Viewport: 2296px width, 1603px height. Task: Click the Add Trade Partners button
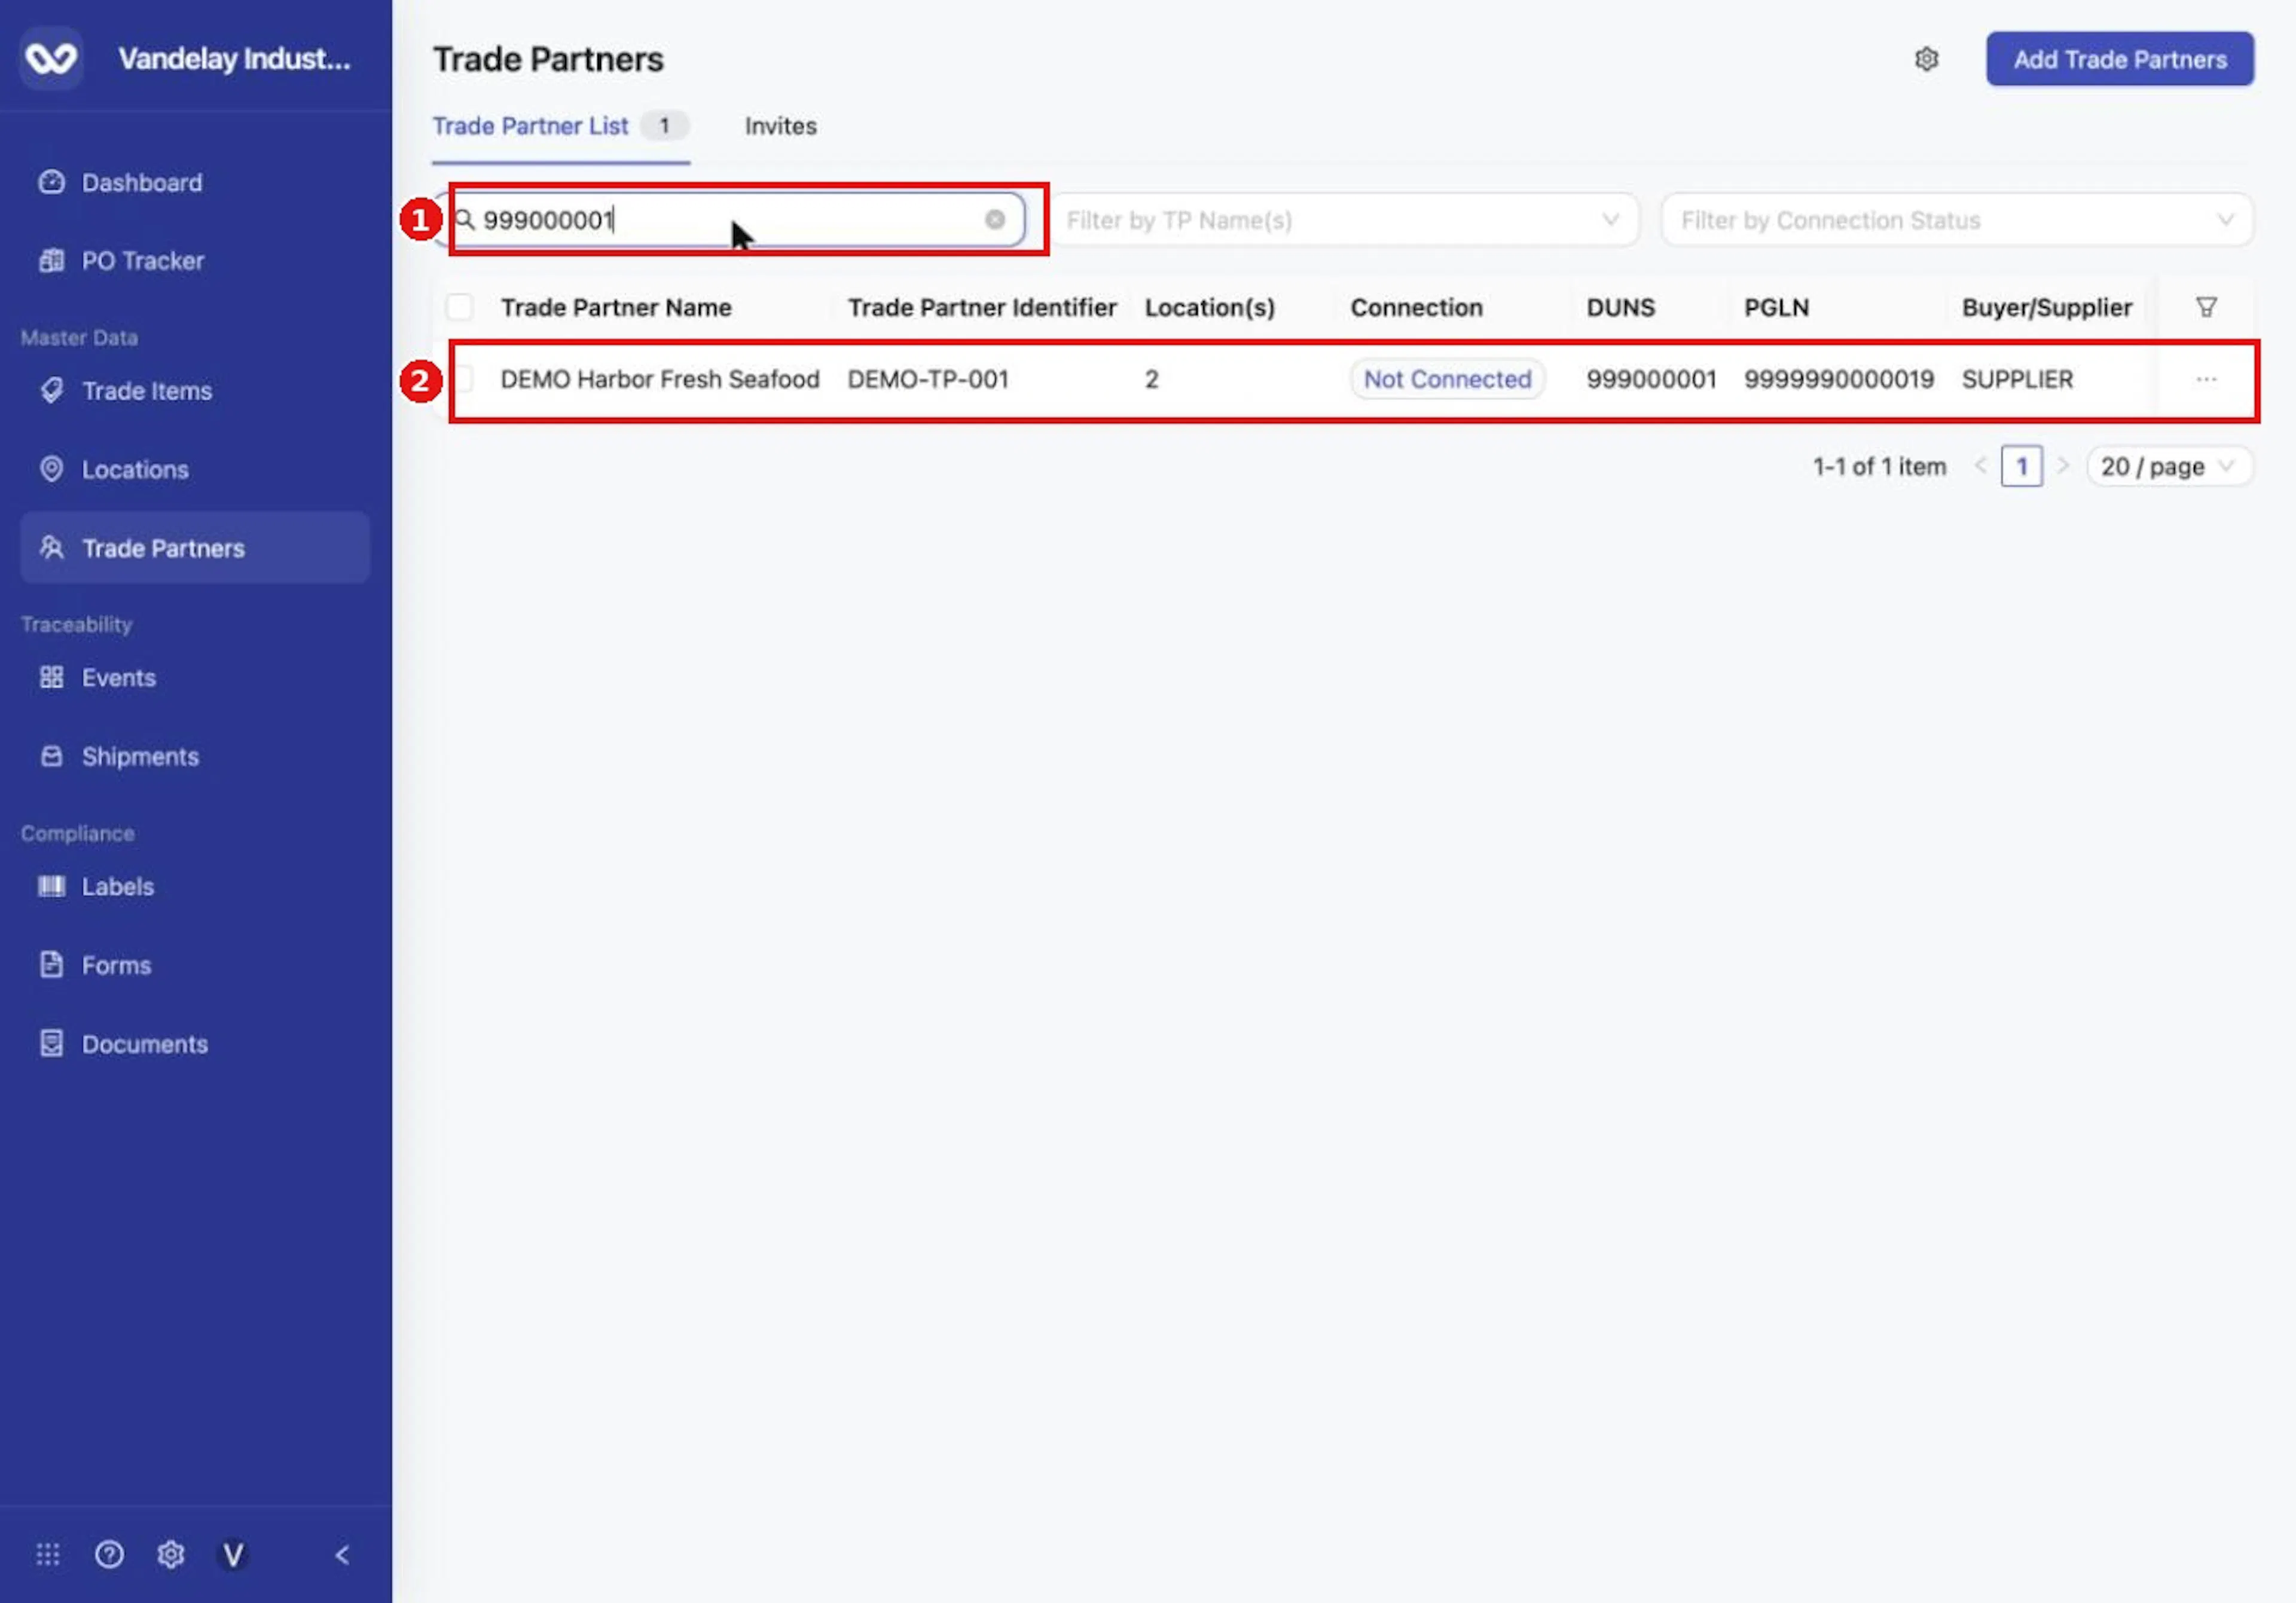[x=2119, y=59]
